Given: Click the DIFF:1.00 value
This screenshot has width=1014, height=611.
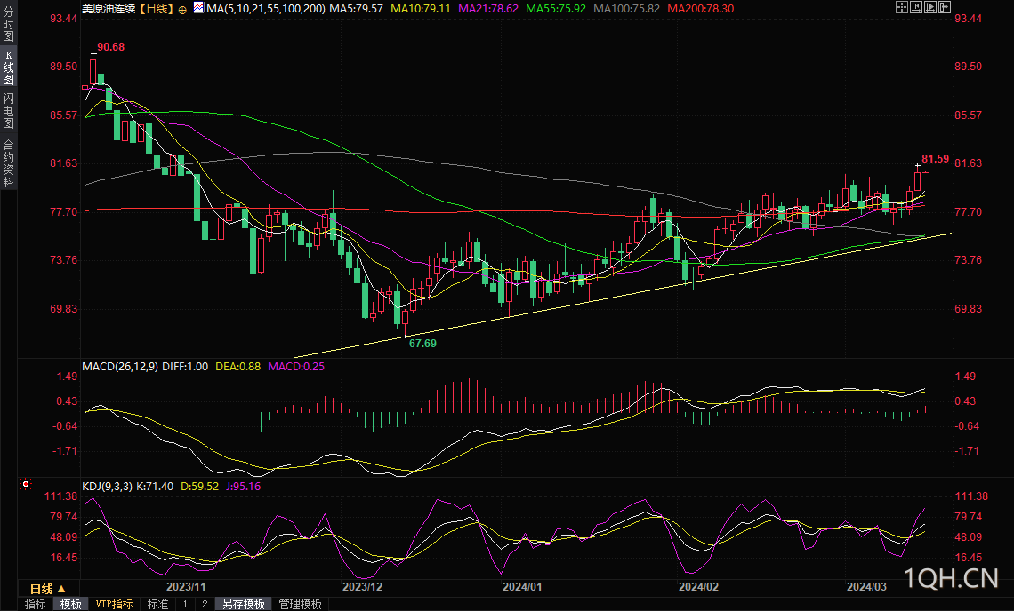Looking at the screenshot, I should click(x=185, y=366).
